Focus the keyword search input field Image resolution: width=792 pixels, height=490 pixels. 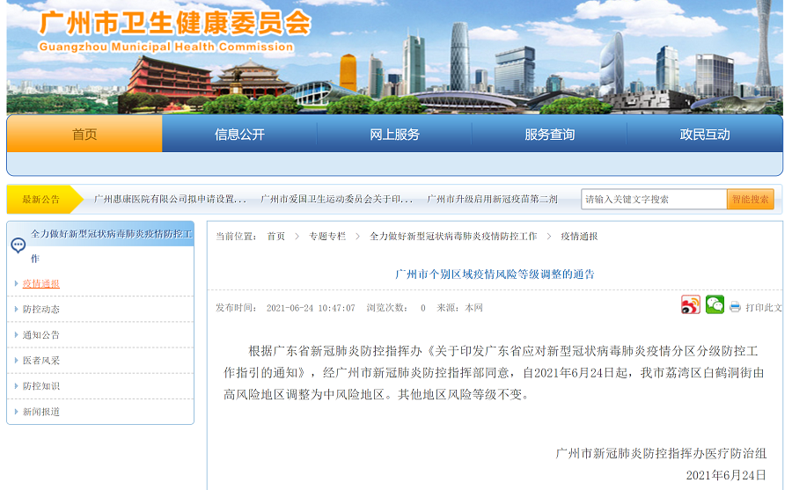[653, 200]
